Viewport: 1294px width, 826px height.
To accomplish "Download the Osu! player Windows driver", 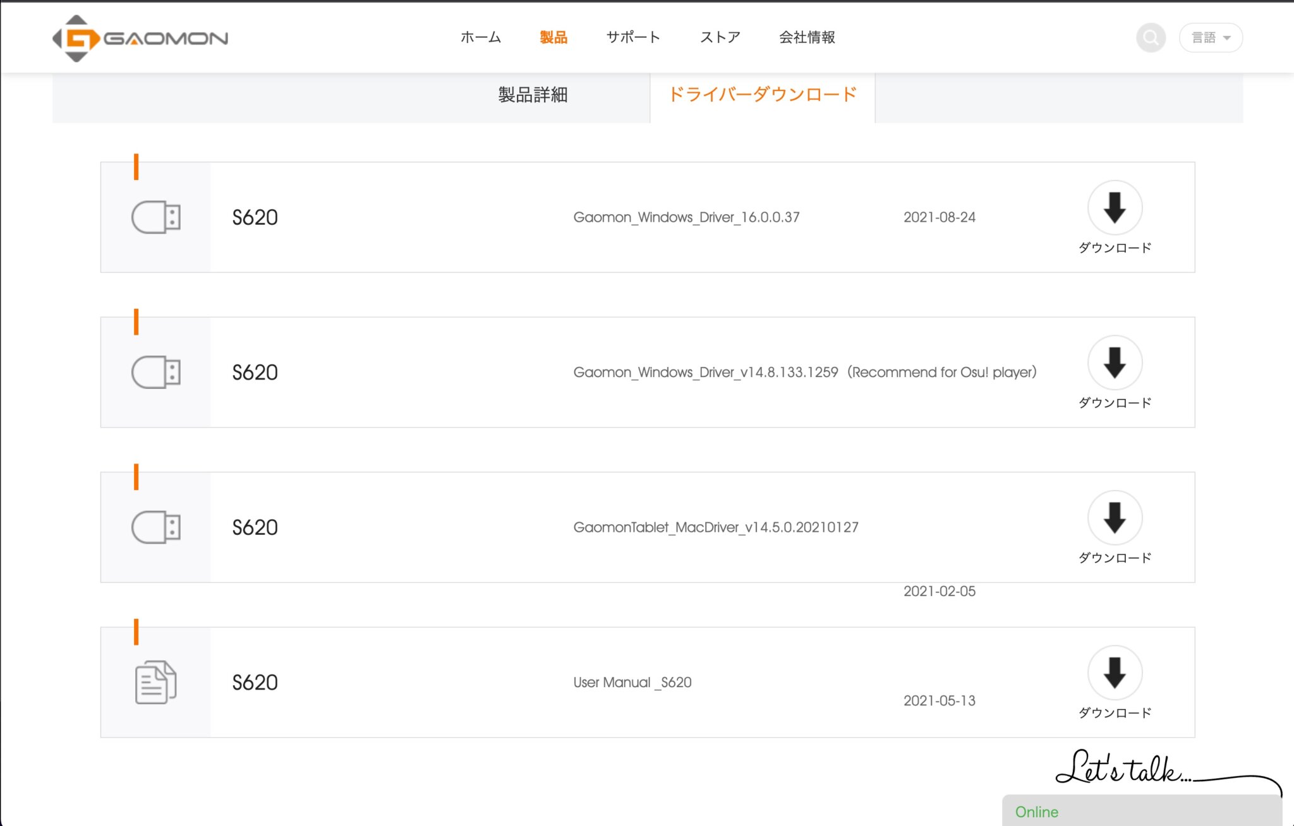I will [x=1115, y=362].
